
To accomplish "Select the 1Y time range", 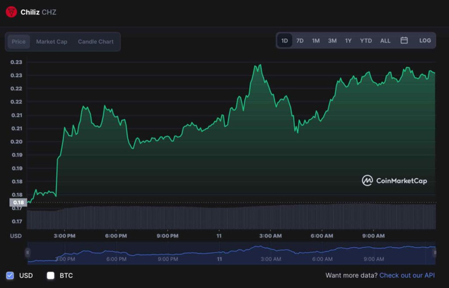I will click(348, 41).
